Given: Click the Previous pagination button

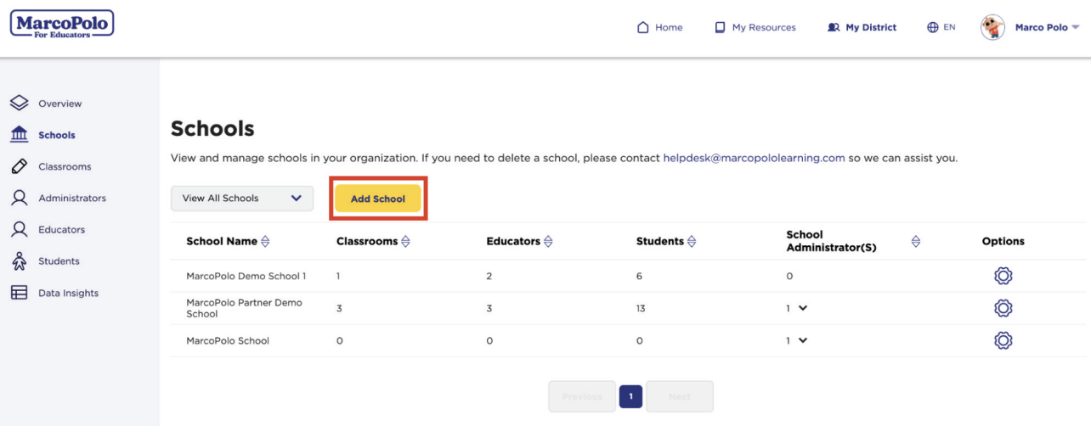Looking at the screenshot, I should 582,396.
